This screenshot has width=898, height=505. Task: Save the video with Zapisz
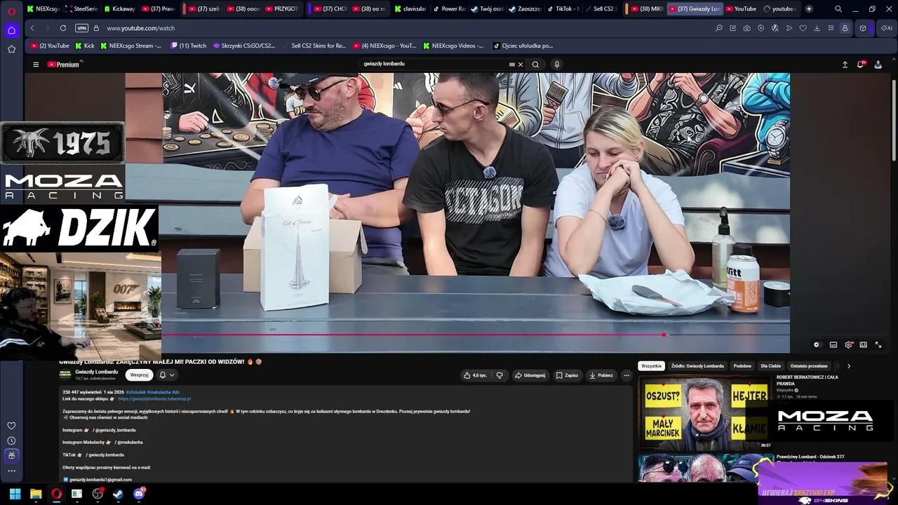pos(567,375)
